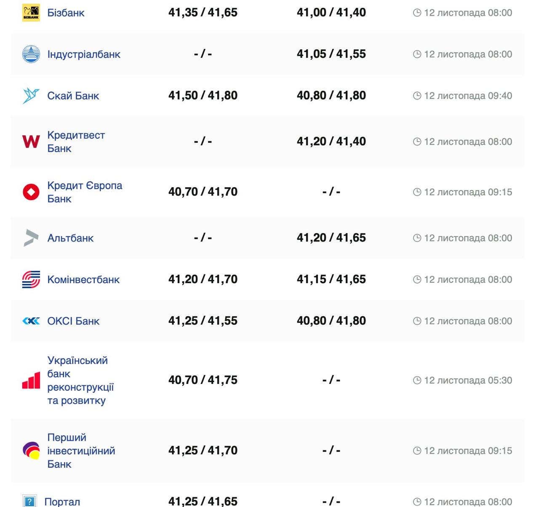
Task: Click the Кредит Європа Банк 09:15 timestamp
Action: pos(468,192)
